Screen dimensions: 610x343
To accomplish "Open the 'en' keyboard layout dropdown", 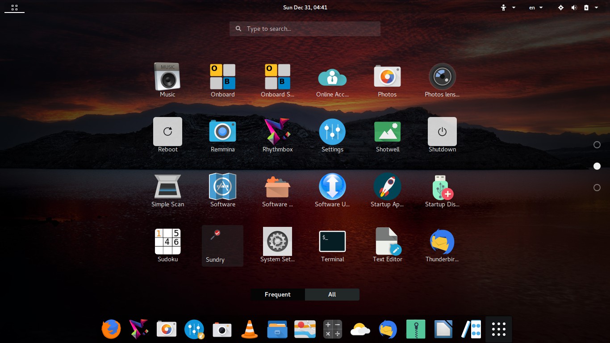I will (x=536, y=8).
